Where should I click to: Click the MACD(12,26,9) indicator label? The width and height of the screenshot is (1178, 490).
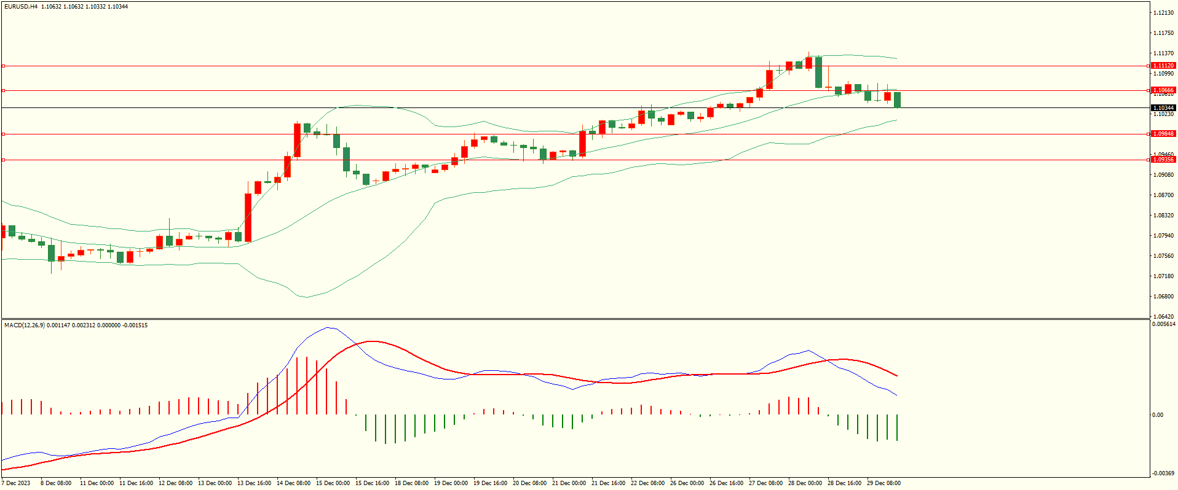(25, 325)
